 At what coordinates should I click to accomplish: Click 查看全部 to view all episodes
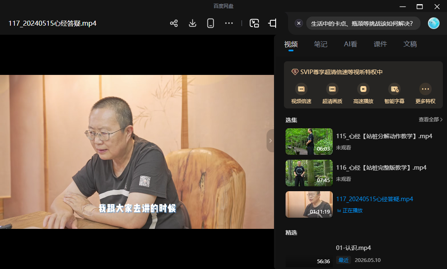(430, 120)
